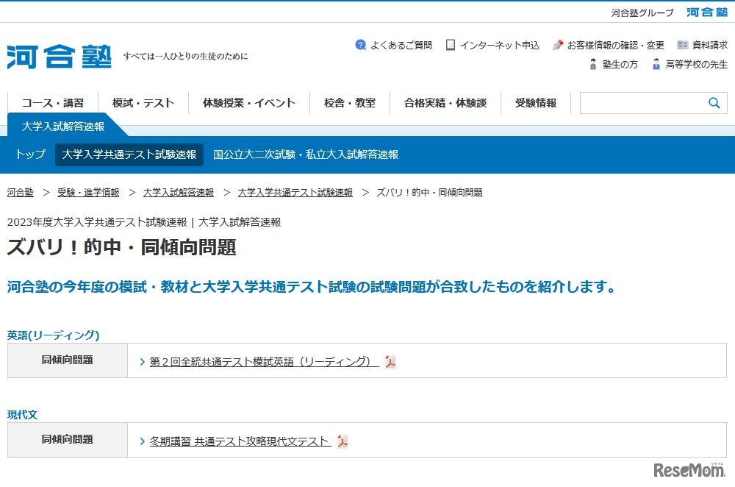
Task: Click the slogan すべては一人ひとりの生徒のために
Action: click(186, 57)
